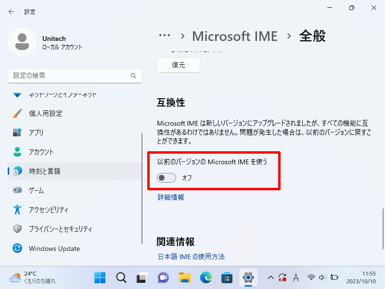Select 時刻と言語 in the sidebar
Viewport: 385px width, 289px height.
75,171
